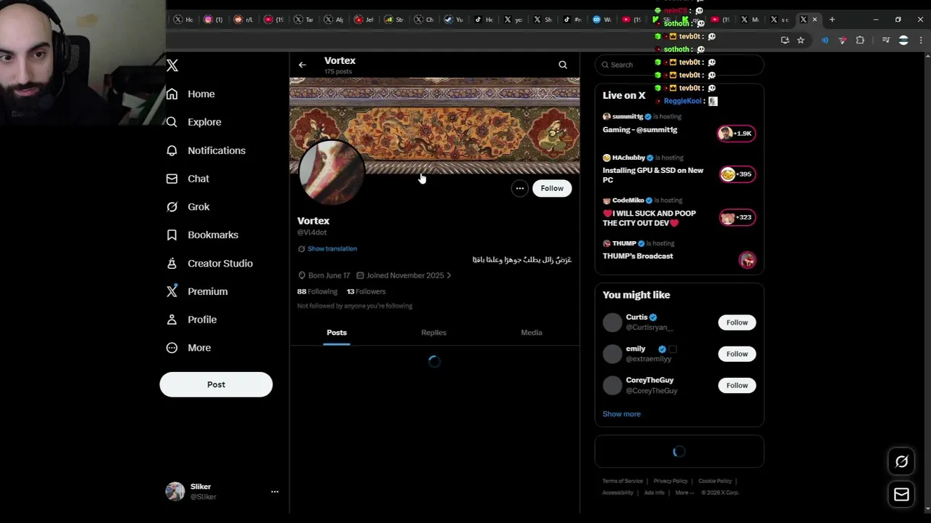931x523 pixels.
Task: Select the Posts tab
Action: (337, 333)
